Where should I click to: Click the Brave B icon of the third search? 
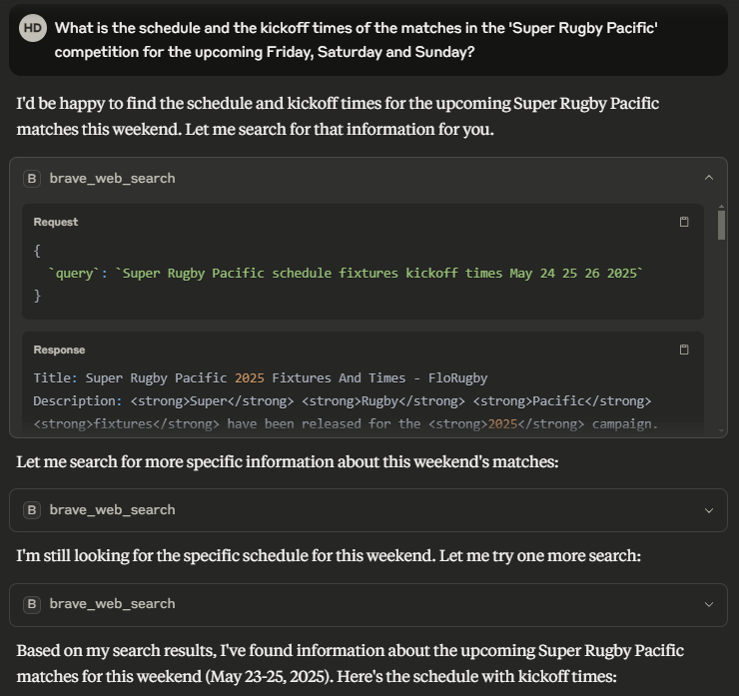point(32,604)
